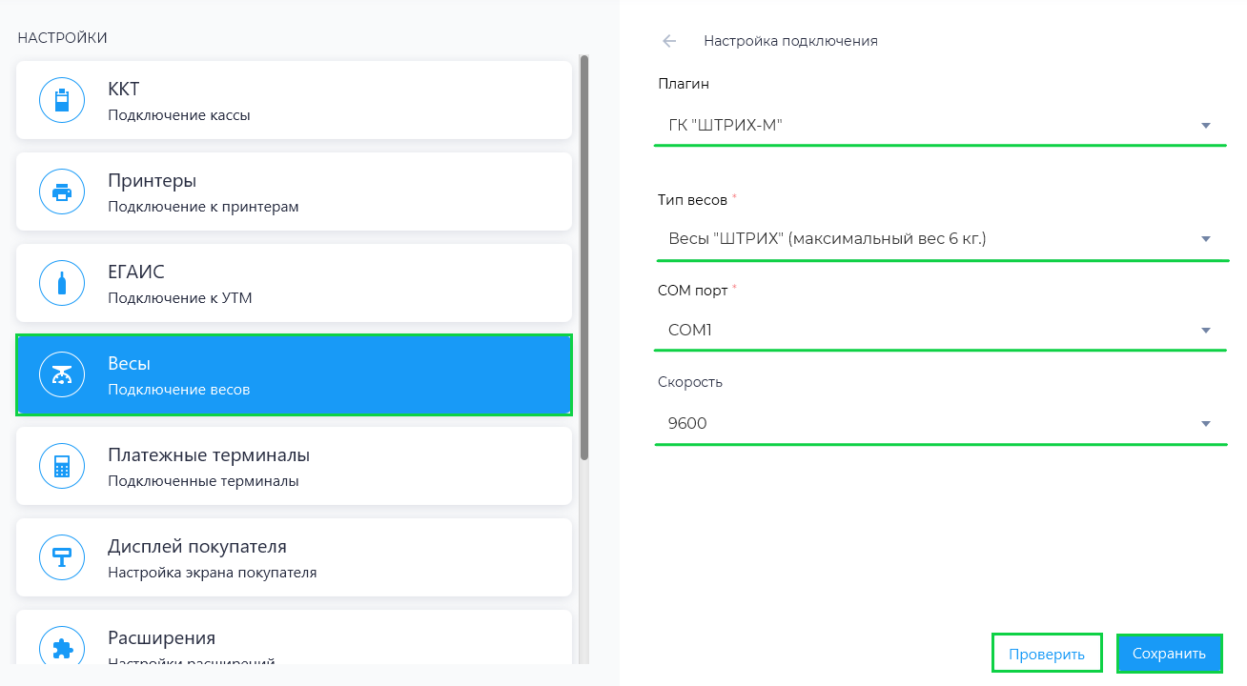Click the Сохранить button
The height and width of the screenshot is (686, 1247).
[1169, 654]
